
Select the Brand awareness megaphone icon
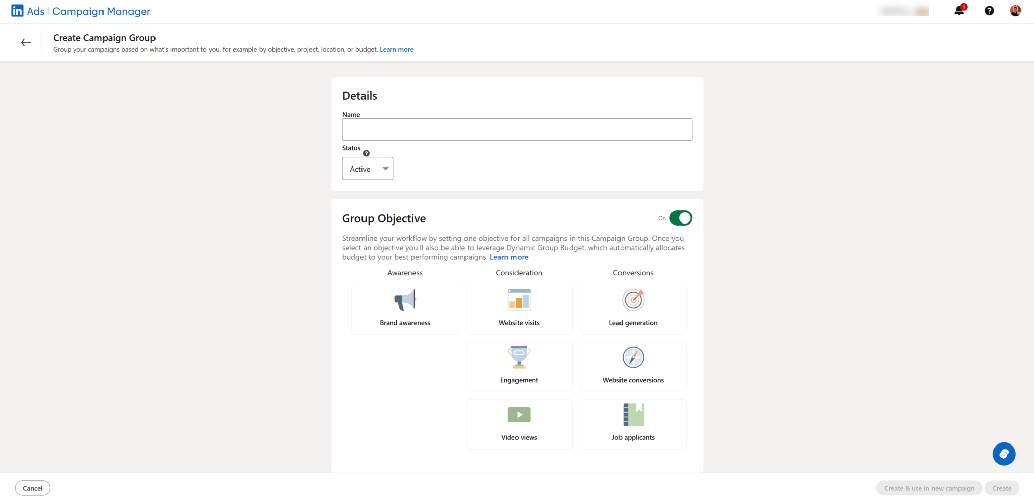(405, 300)
